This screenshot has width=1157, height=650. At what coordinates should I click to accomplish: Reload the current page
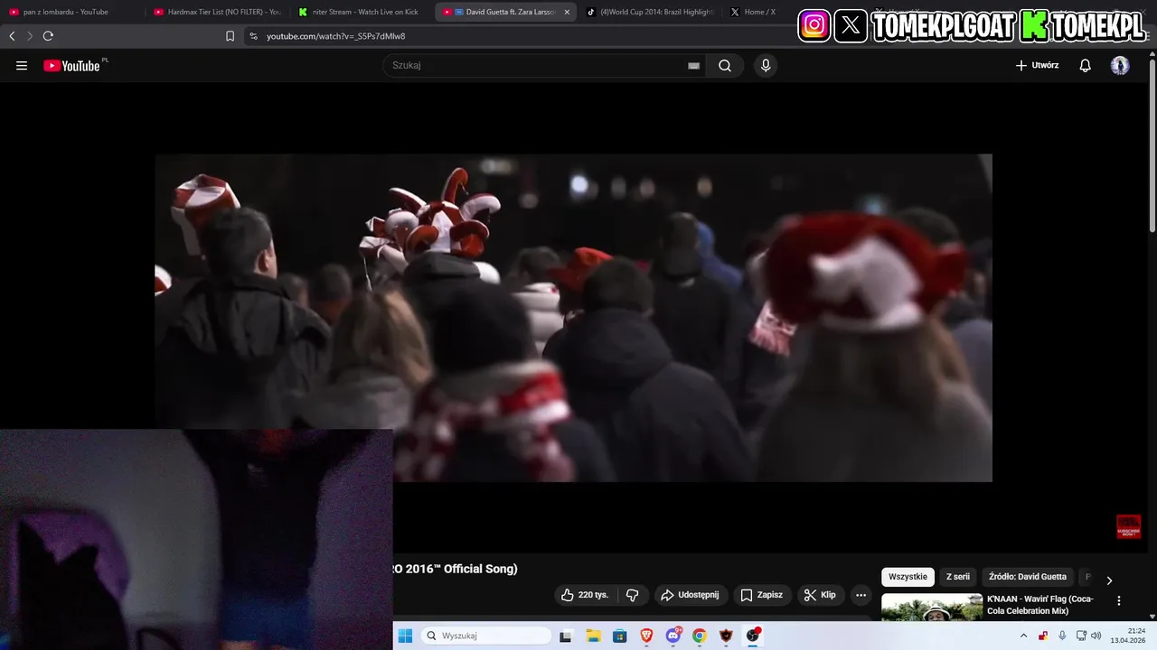point(48,36)
